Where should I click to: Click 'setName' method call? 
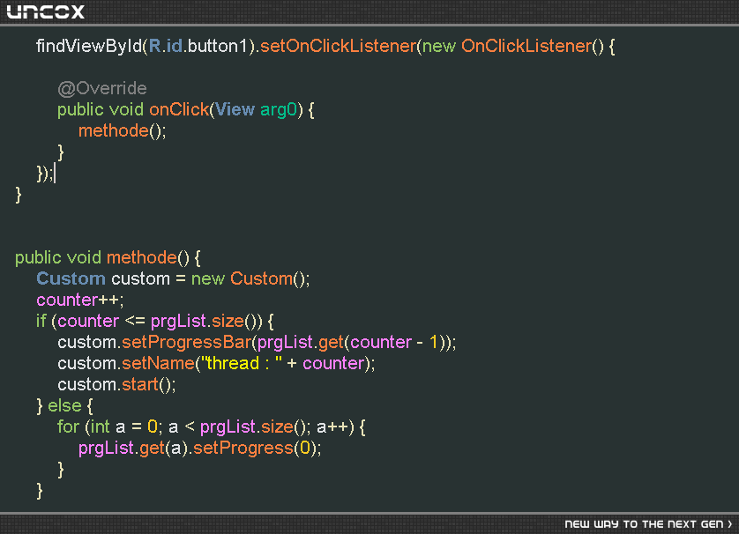coord(159,363)
